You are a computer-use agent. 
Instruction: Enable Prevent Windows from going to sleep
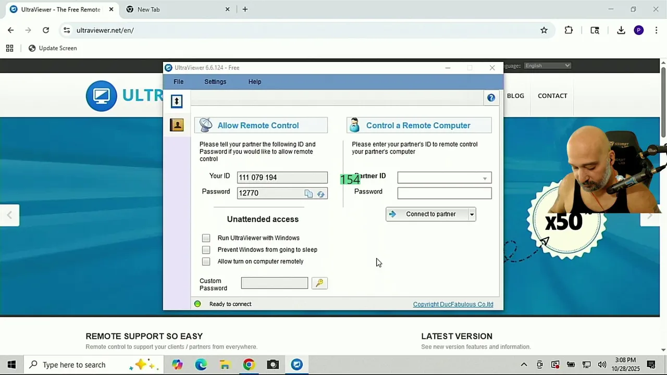coord(206,250)
